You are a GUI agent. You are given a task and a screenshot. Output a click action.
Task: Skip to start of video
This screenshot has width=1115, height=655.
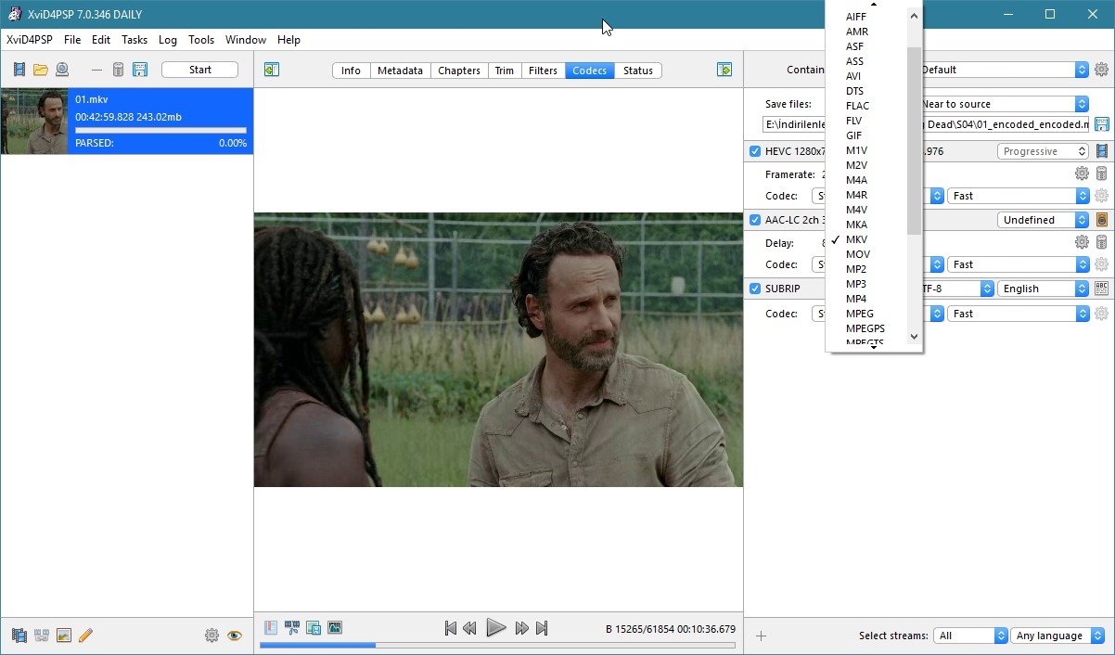(451, 628)
